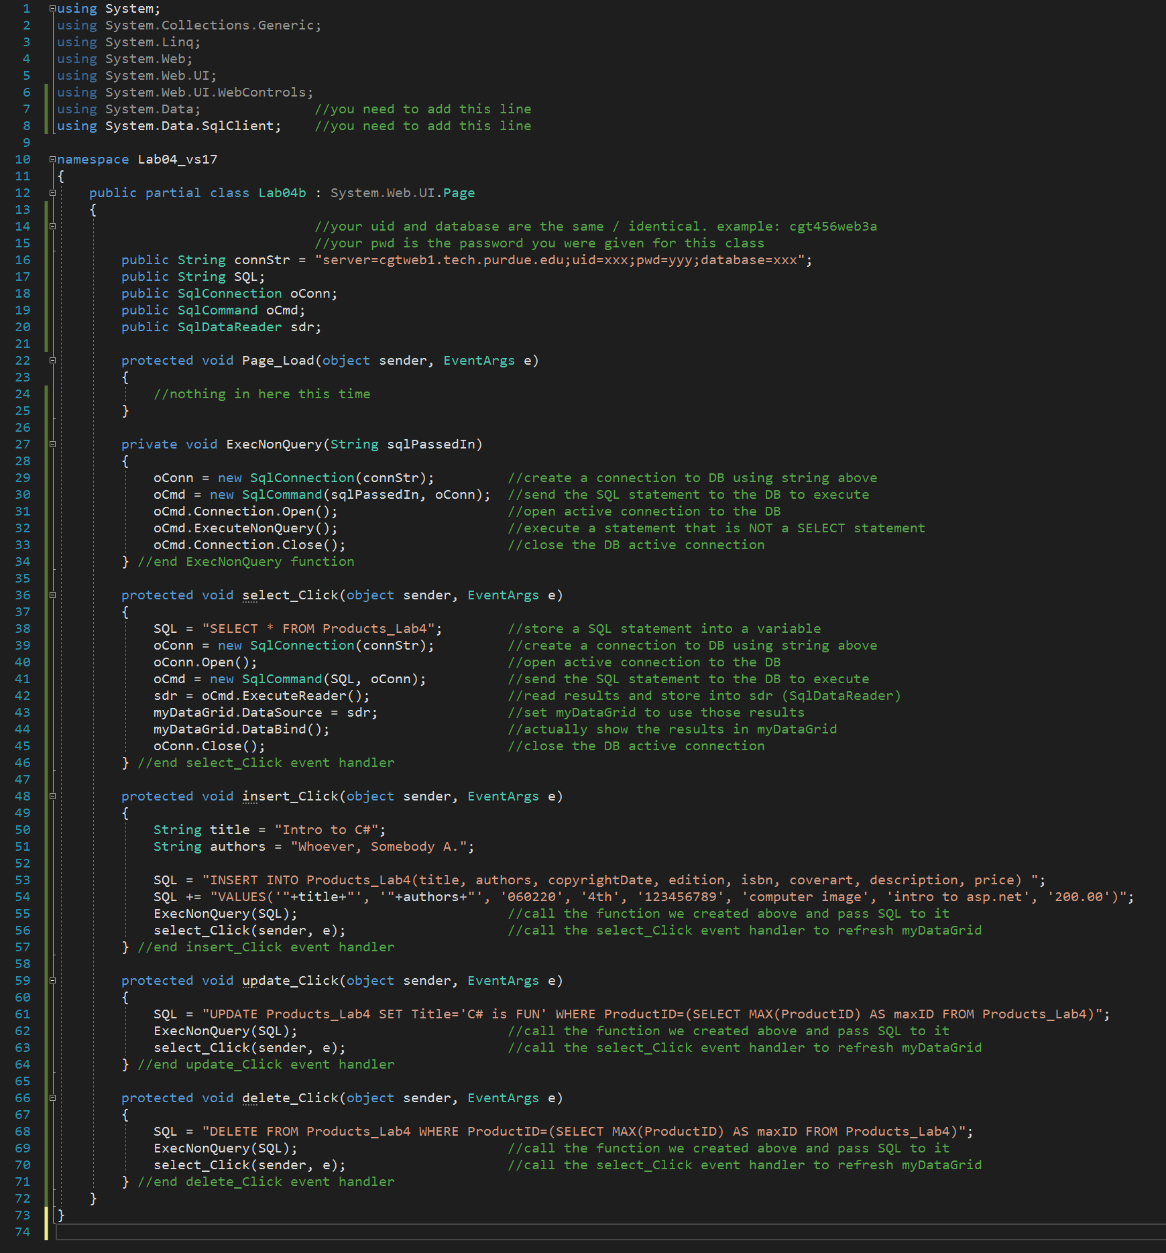Click 'myDataGrid.DataBind();' statement
This screenshot has width=1166, height=1253.
(241, 729)
